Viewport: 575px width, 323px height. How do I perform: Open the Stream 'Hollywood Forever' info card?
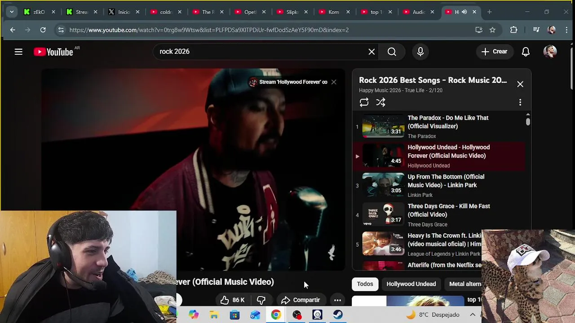click(x=288, y=82)
